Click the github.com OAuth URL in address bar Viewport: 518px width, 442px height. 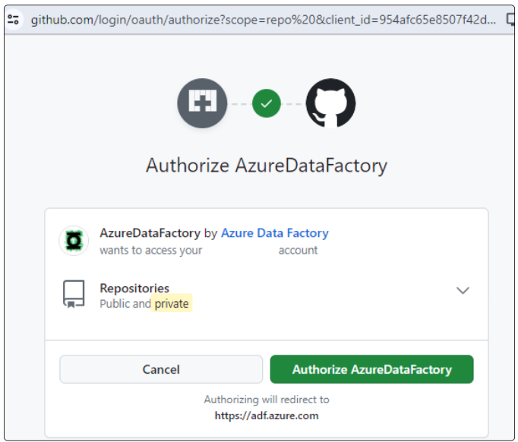point(264,20)
